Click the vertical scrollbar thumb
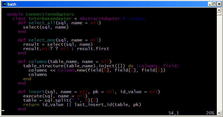This screenshot has width=223, height=117. 219,14
